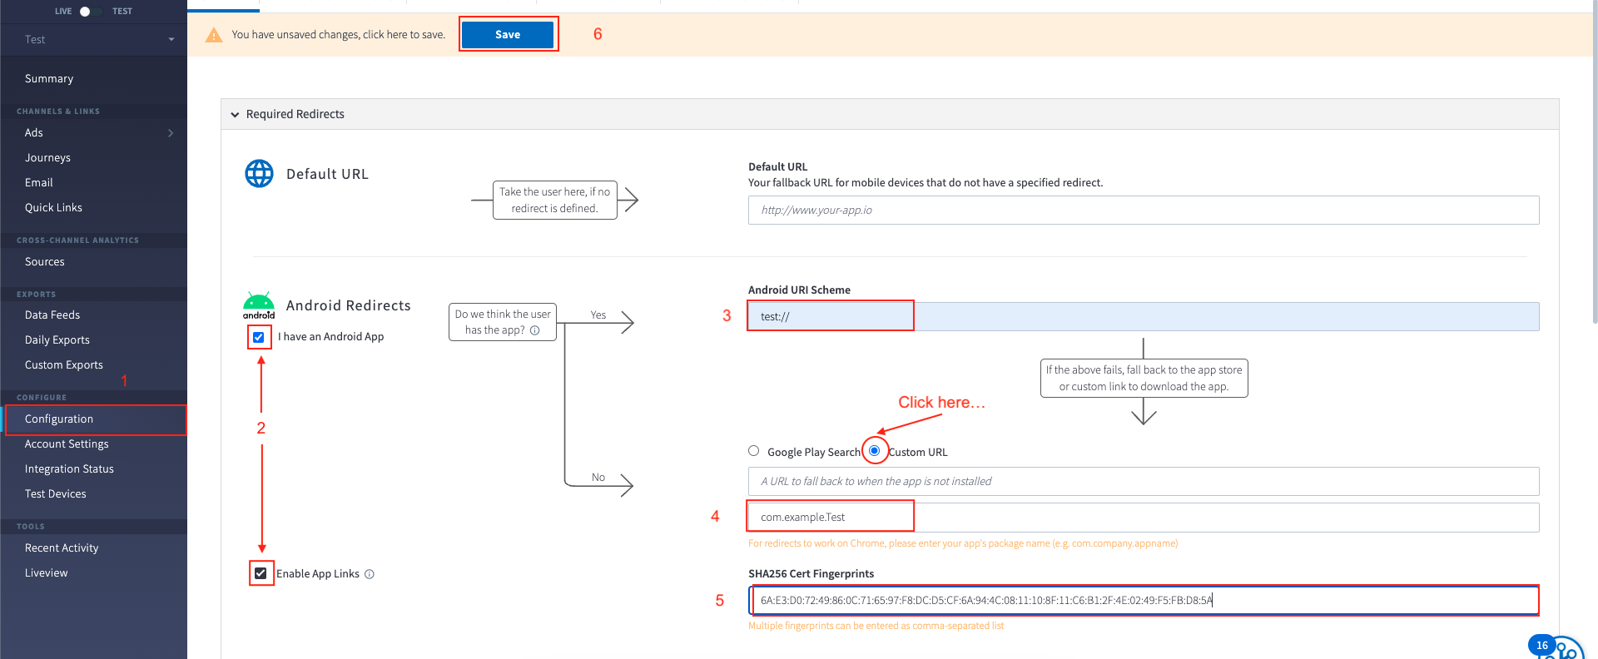Open Configuration in the sidebar

(x=59, y=419)
